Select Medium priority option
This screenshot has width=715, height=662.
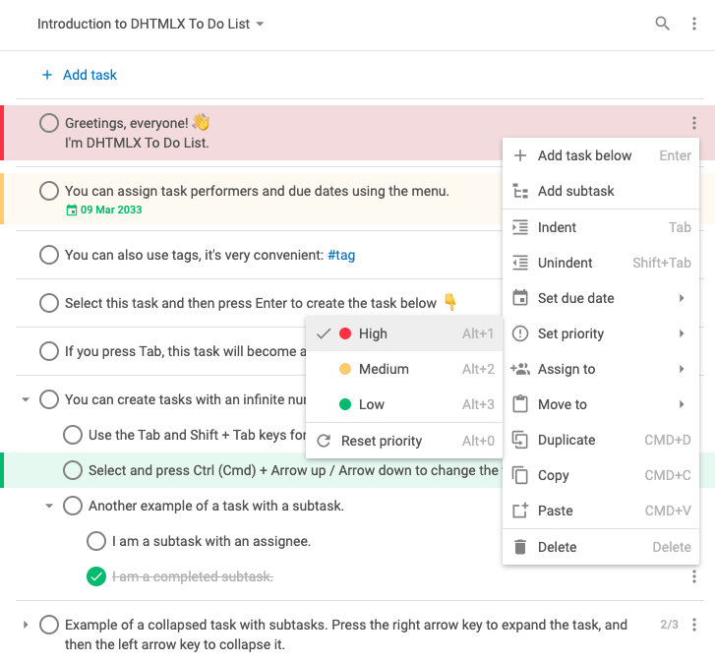click(404, 369)
